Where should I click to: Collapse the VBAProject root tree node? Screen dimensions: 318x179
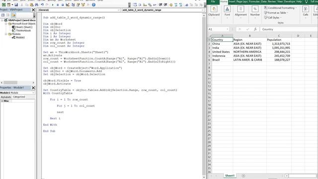click(x=2, y=20)
